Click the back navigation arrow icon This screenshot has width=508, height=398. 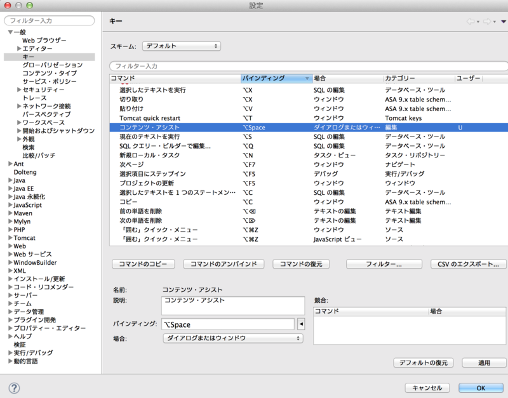(x=470, y=21)
